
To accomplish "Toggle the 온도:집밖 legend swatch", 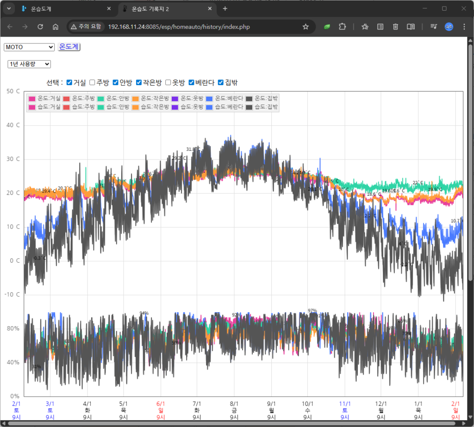I will coord(249,99).
